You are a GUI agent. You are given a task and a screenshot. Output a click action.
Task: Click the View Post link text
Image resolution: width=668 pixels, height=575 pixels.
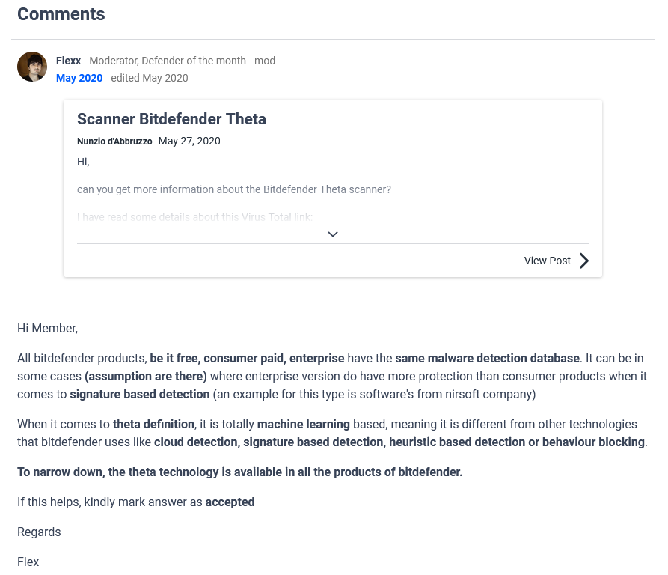point(547,261)
